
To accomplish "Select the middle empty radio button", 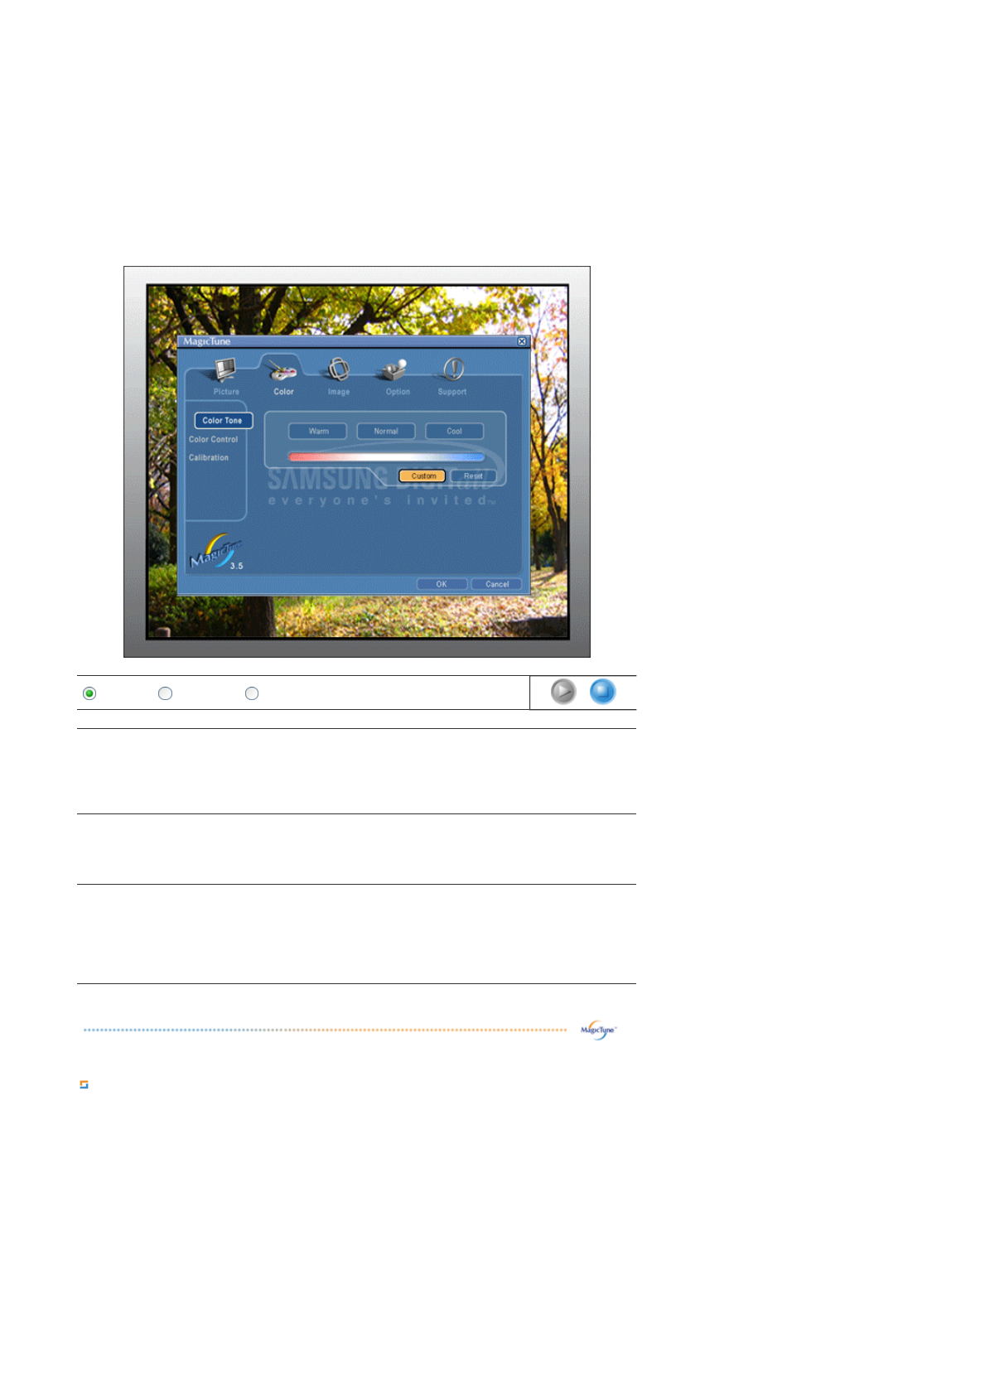I will [166, 693].
